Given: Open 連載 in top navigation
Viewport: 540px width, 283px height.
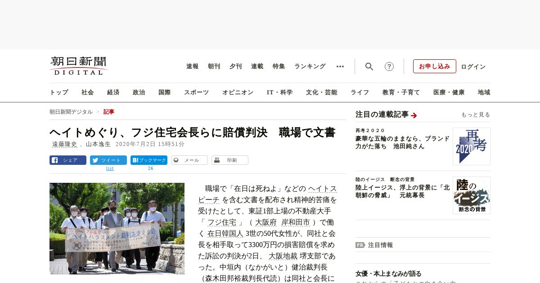Looking at the screenshot, I should click(257, 66).
